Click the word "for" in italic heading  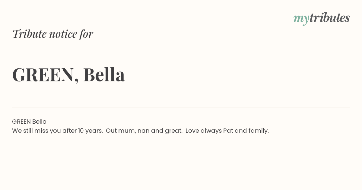[87, 34]
